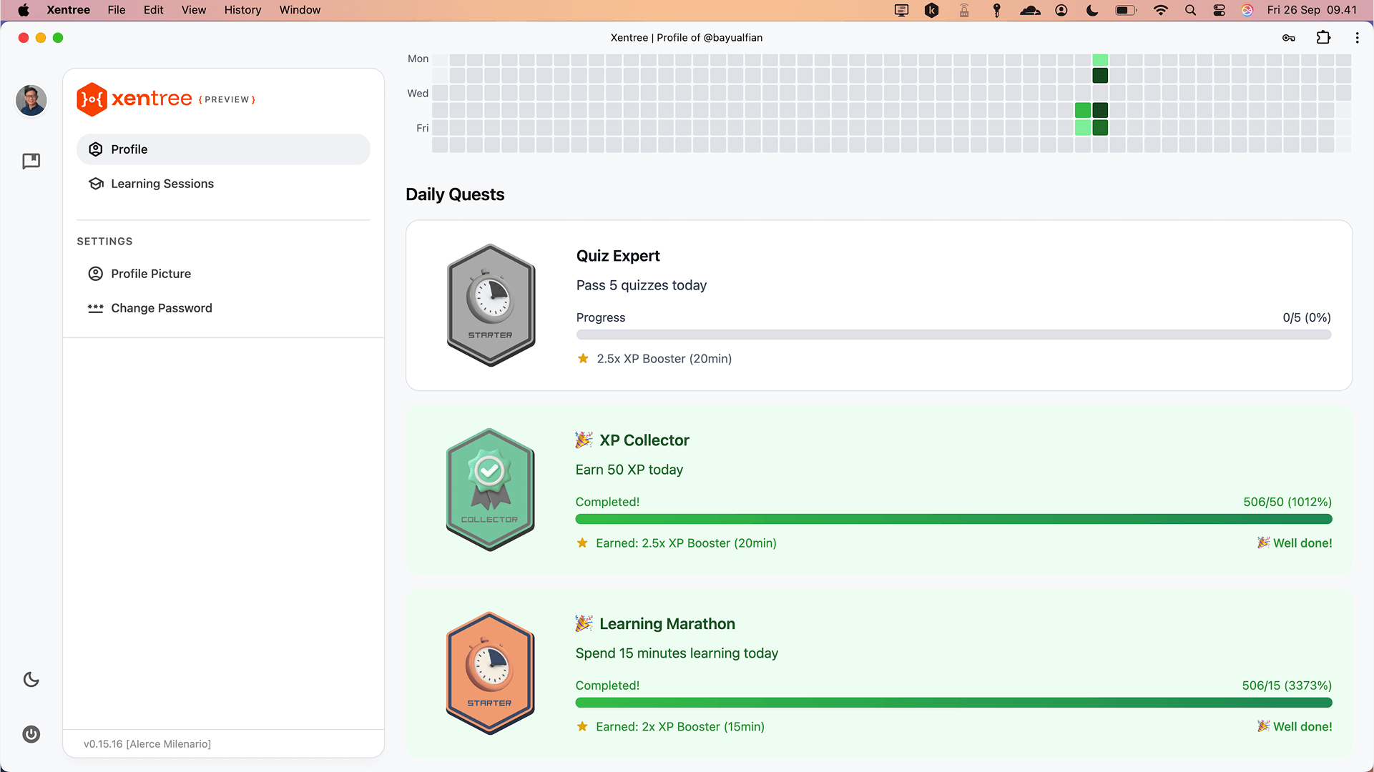Click the darkest green activity square on Tuesday row
The width and height of the screenshot is (1374, 772).
1100,76
